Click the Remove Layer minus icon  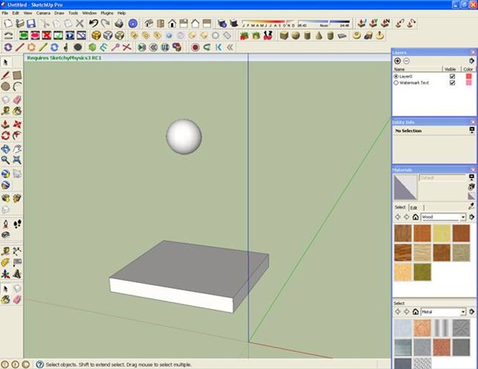point(406,61)
